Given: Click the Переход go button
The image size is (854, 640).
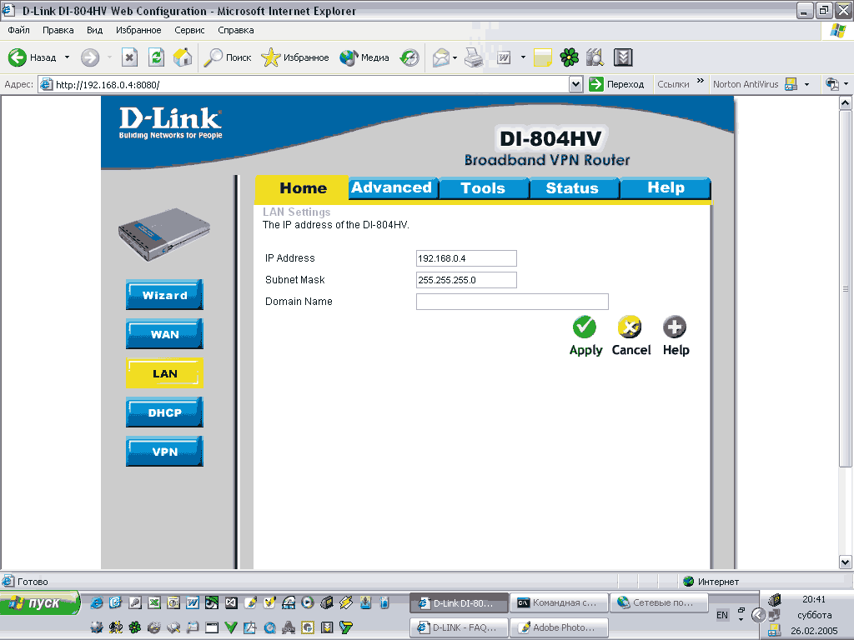Looking at the screenshot, I should click(x=616, y=84).
